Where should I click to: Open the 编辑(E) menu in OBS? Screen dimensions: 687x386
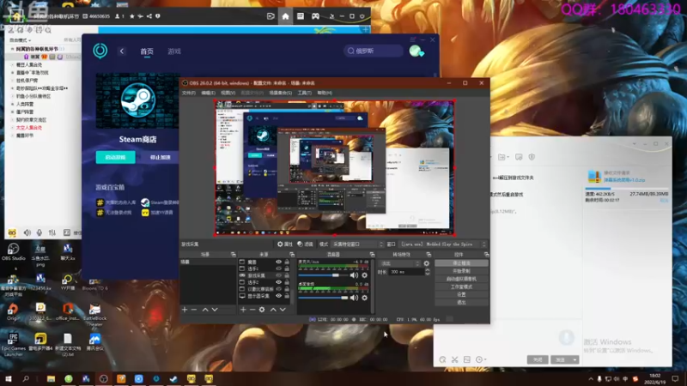click(x=208, y=93)
